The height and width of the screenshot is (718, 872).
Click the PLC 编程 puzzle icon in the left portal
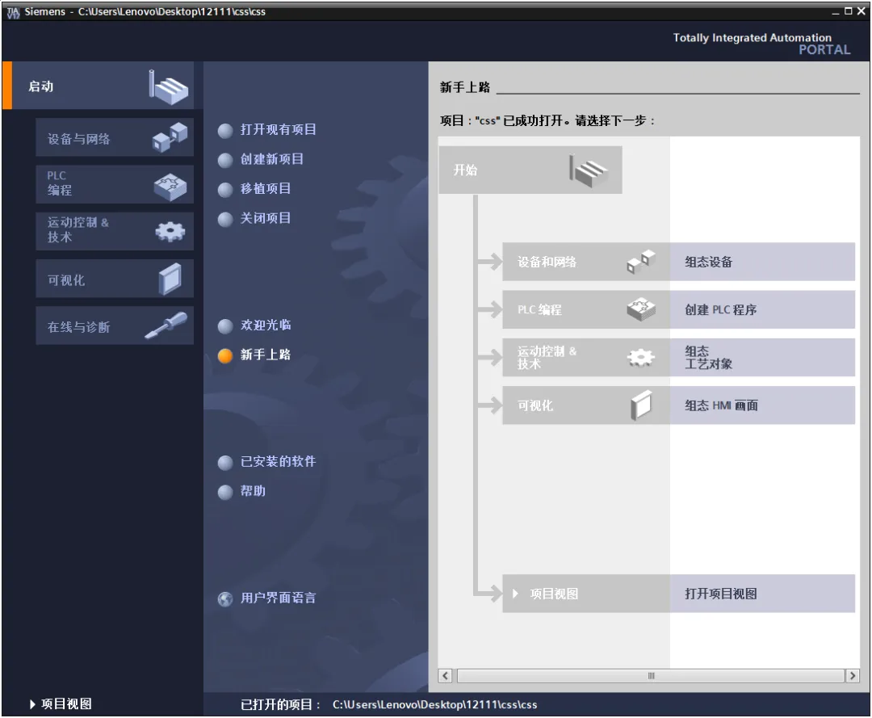[170, 187]
